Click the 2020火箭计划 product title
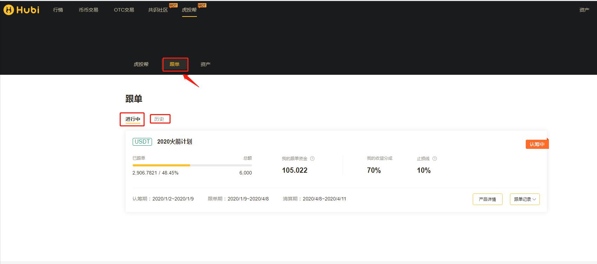 174,142
